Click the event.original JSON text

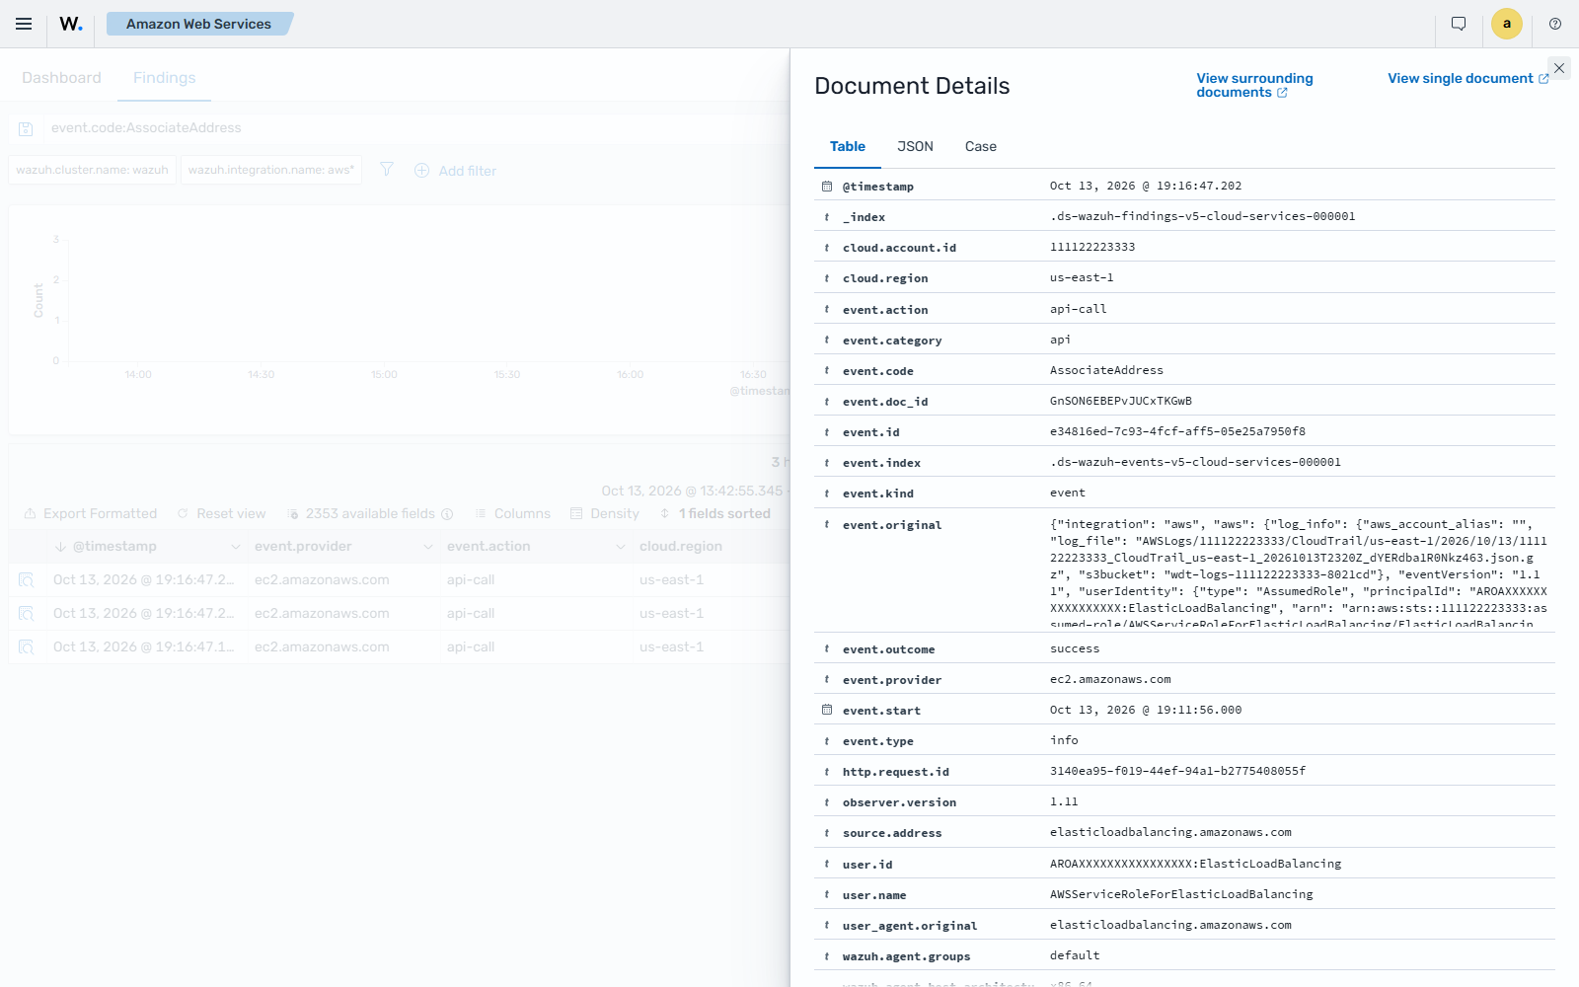click(x=1299, y=573)
